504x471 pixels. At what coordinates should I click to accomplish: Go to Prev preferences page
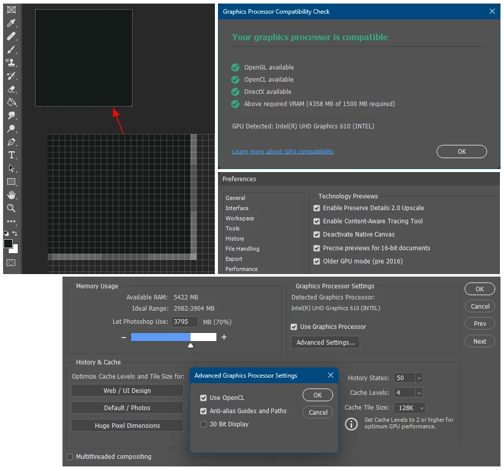pyautogui.click(x=480, y=324)
